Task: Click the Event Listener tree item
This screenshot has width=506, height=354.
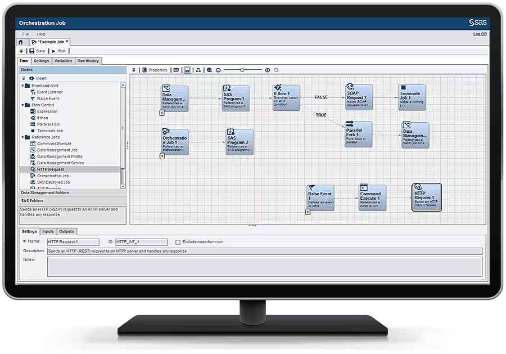Action: coord(49,92)
